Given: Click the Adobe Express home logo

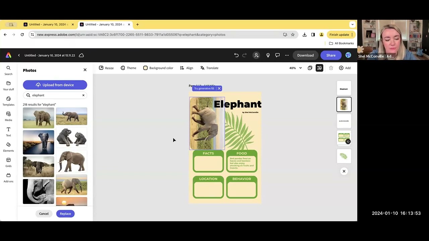Looking at the screenshot, I should pos(8,55).
